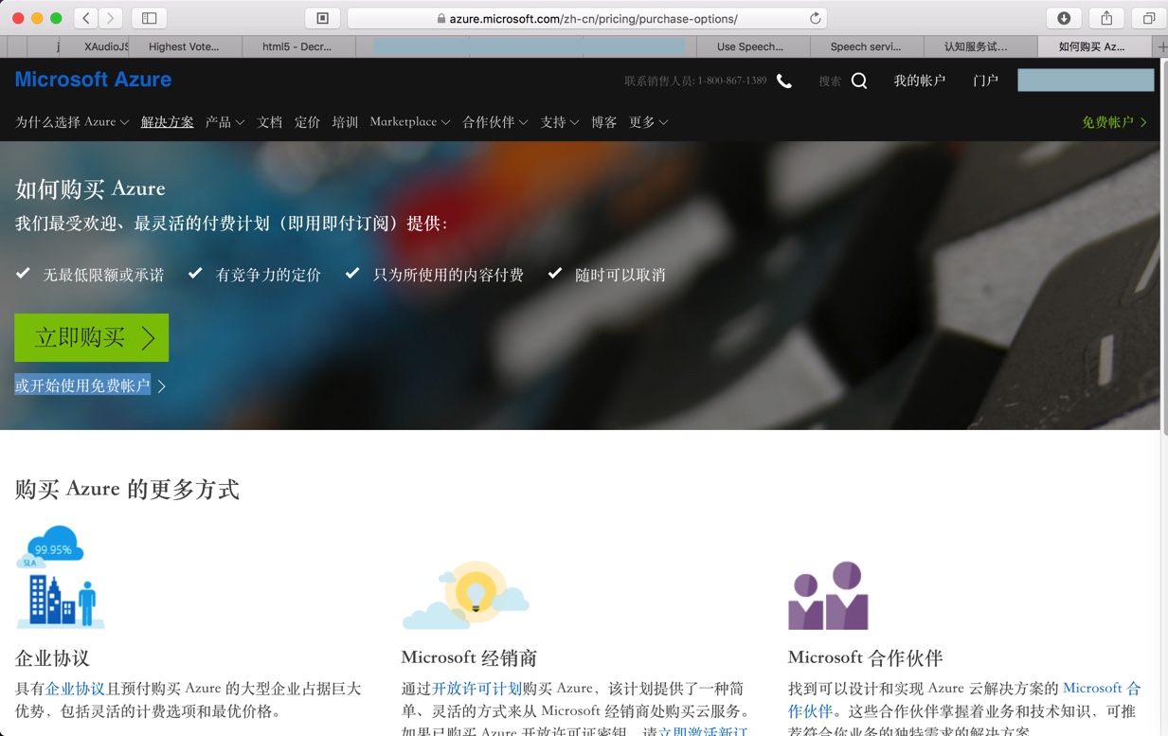Click the 免费帐户 link in navigation
Image resolution: width=1168 pixels, height=736 pixels.
pyautogui.click(x=1114, y=122)
